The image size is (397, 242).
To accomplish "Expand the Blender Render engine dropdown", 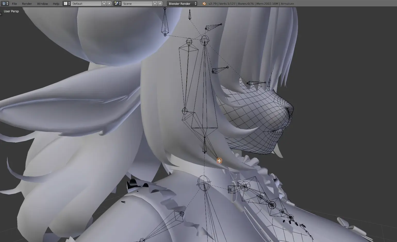I will pyautogui.click(x=182, y=4).
